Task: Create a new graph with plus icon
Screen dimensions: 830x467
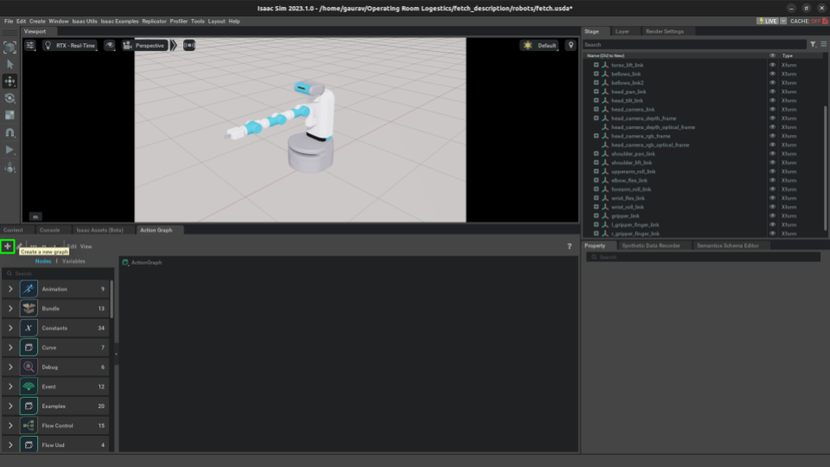Action: [x=8, y=246]
